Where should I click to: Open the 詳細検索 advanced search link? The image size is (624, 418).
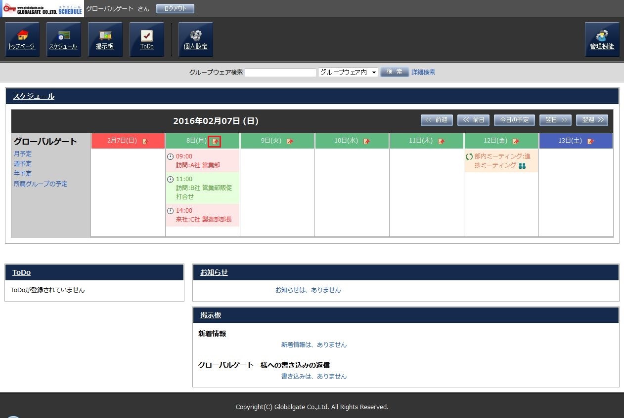pos(423,72)
